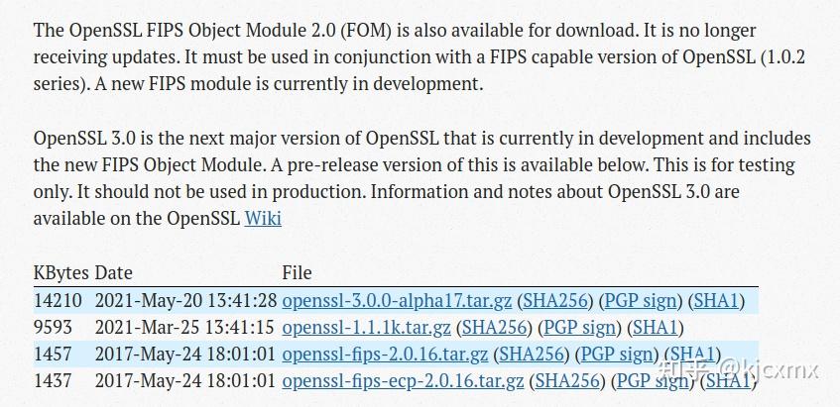This screenshot has height=407, width=840.
Task: Open PGP sign for openssl-1.1.1k
Action: (580, 328)
